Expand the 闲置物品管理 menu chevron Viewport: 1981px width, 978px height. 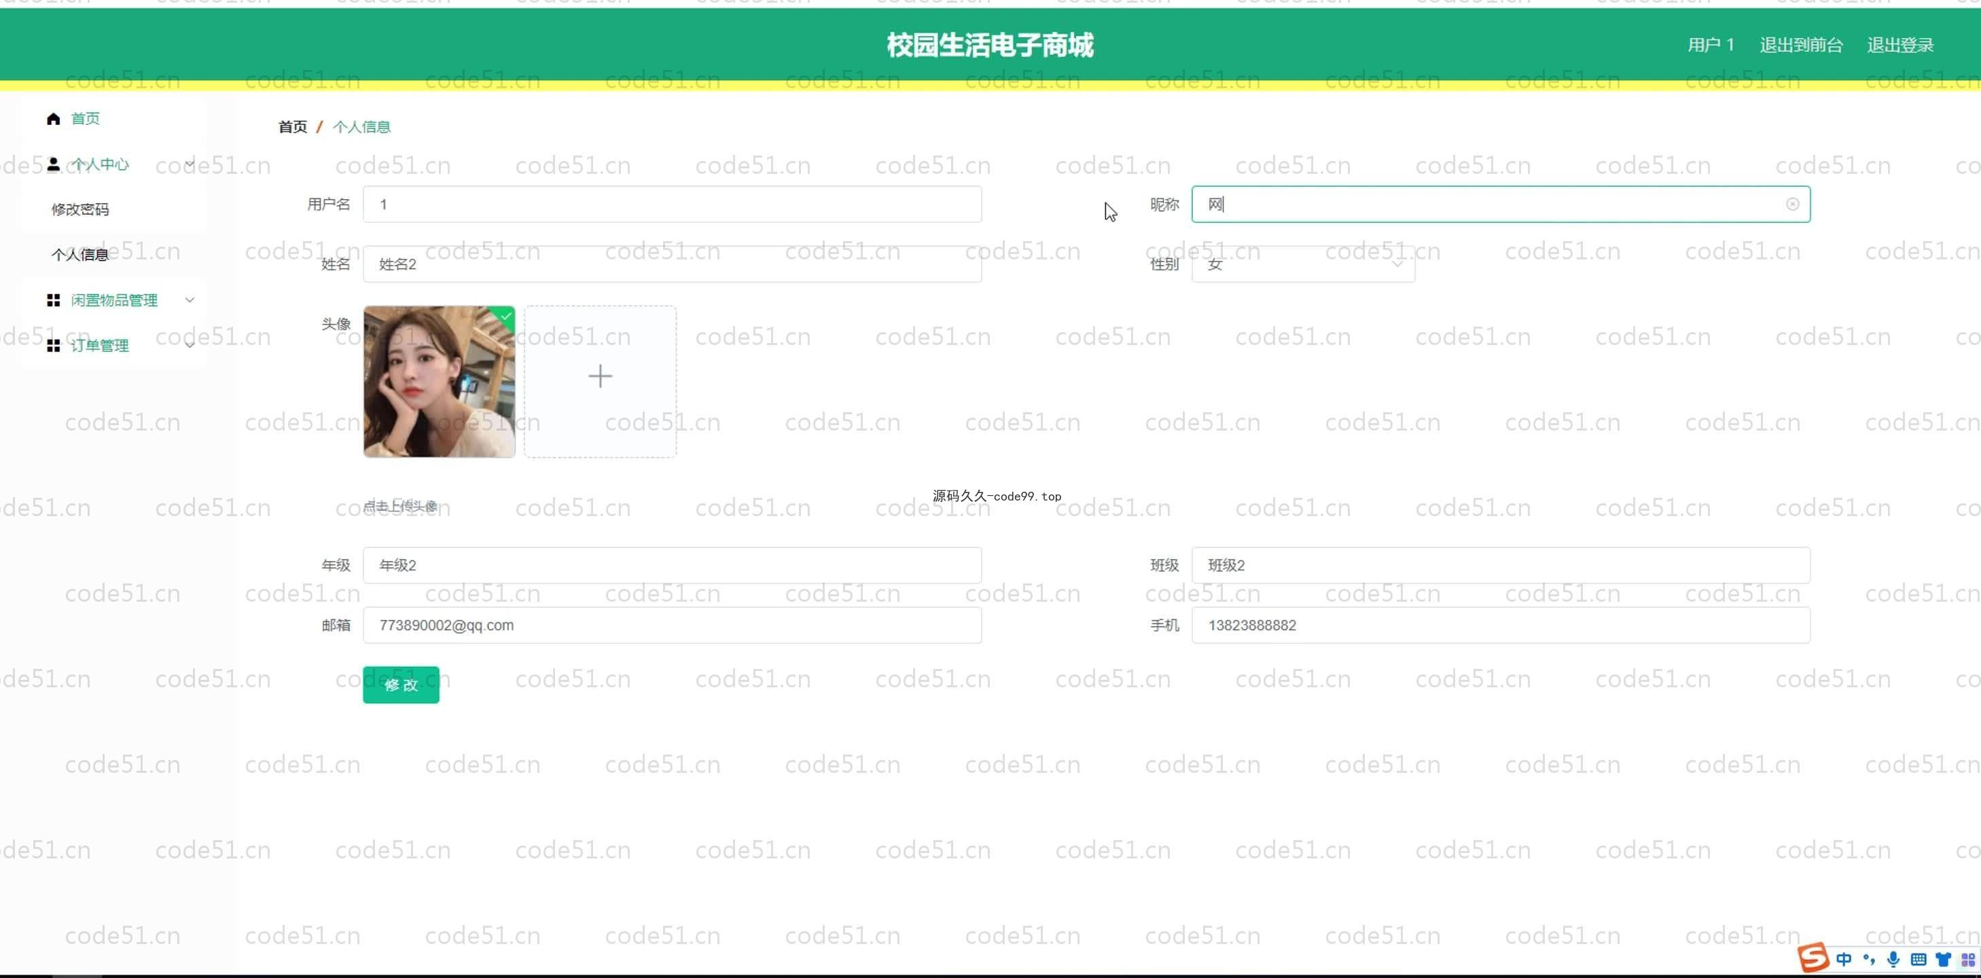(189, 300)
